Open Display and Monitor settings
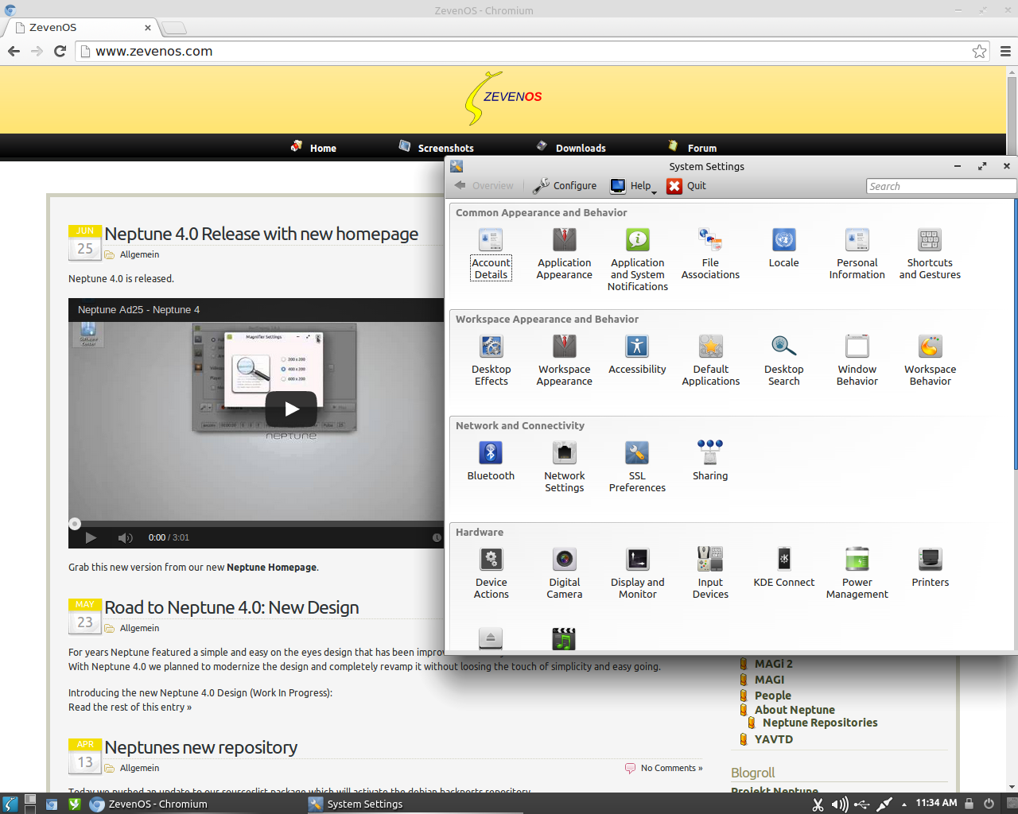 point(637,572)
